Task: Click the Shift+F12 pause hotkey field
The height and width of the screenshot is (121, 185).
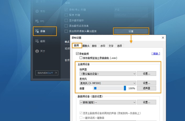Action: pyautogui.click(x=131, y=15)
